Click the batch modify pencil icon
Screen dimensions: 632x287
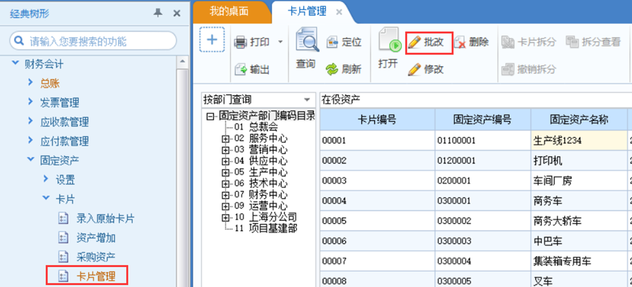pos(414,42)
